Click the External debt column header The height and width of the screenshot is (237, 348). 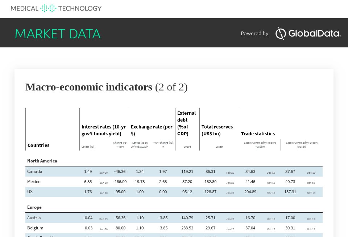point(186,123)
